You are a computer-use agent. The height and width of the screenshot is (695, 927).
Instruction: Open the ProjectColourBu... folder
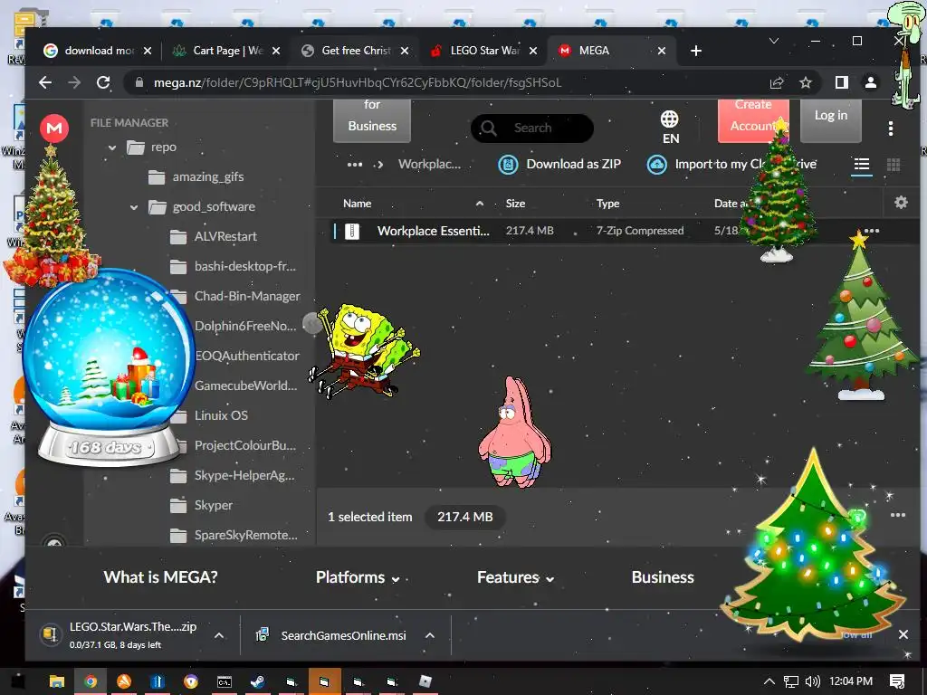245,445
